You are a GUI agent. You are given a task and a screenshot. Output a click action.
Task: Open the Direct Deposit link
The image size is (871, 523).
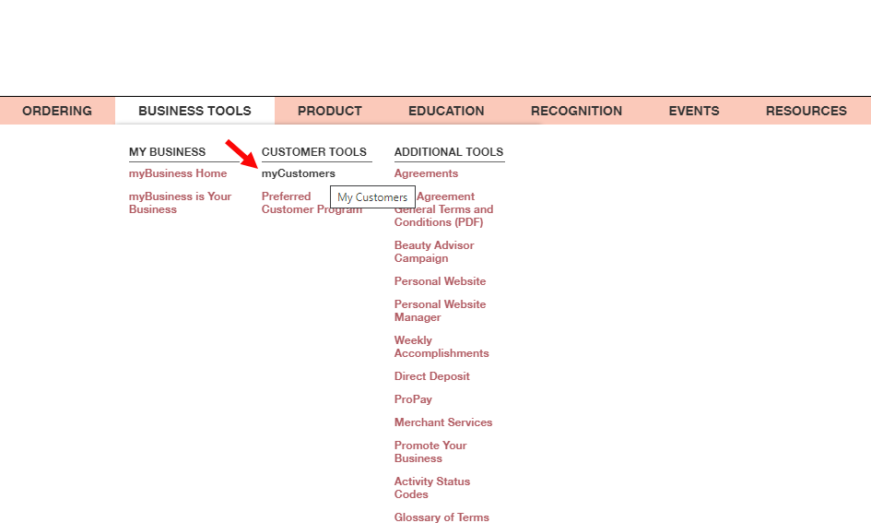pyautogui.click(x=432, y=376)
